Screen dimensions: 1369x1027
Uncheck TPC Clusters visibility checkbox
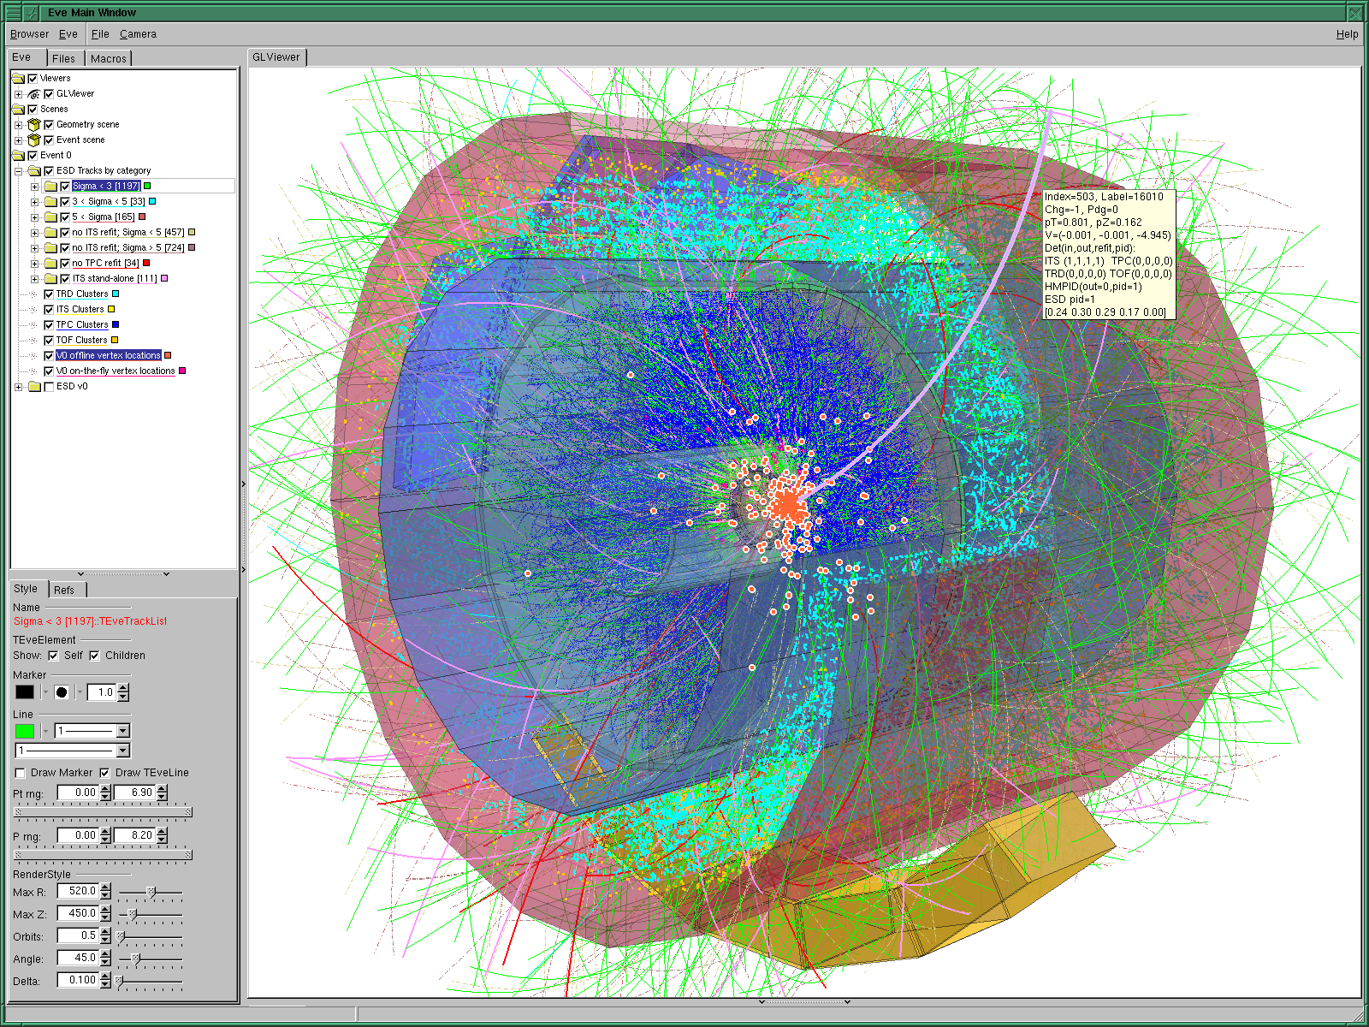click(49, 325)
